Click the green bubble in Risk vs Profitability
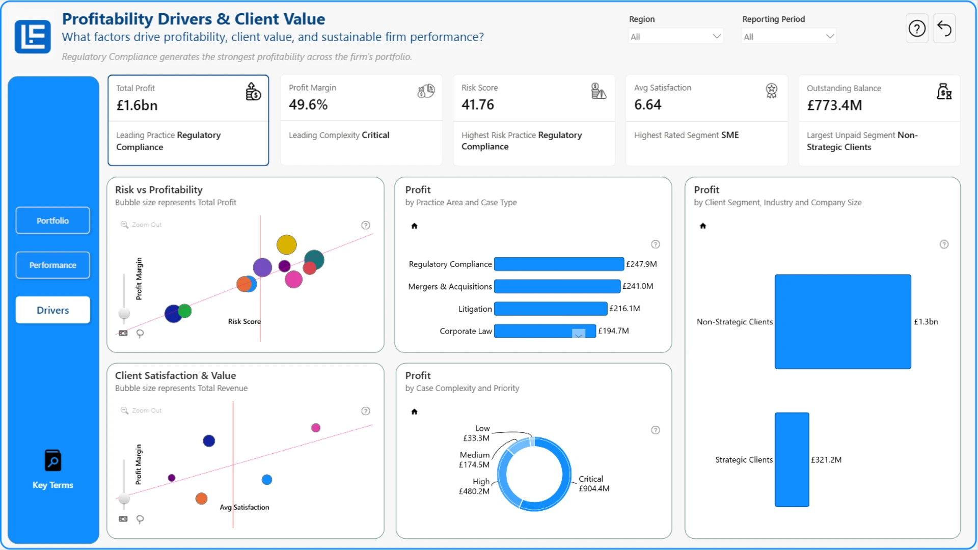978x550 pixels. pyautogui.click(x=185, y=311)
